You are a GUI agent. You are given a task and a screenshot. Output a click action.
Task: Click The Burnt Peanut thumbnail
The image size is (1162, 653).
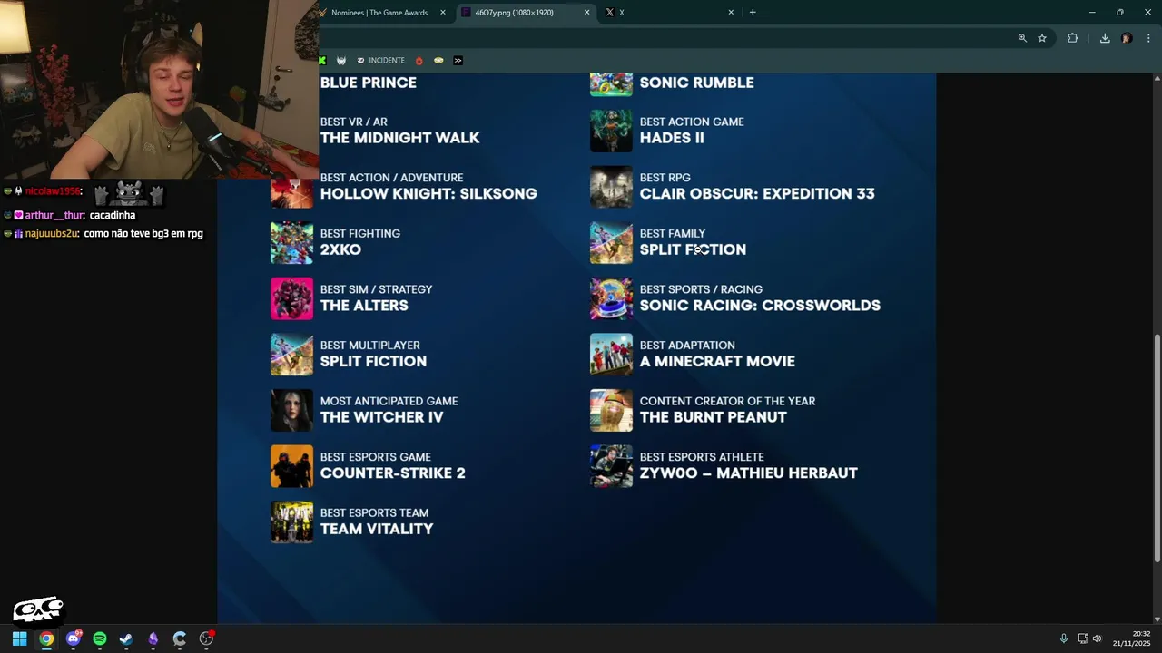point(611,411)
